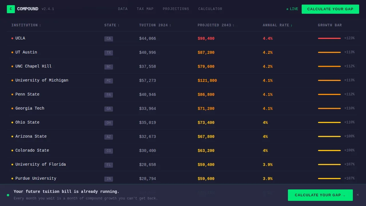This screenshot has height=206, width=366.
Task: Click banner Calculate Your Gap arrow button
Action: click(320, 195)
